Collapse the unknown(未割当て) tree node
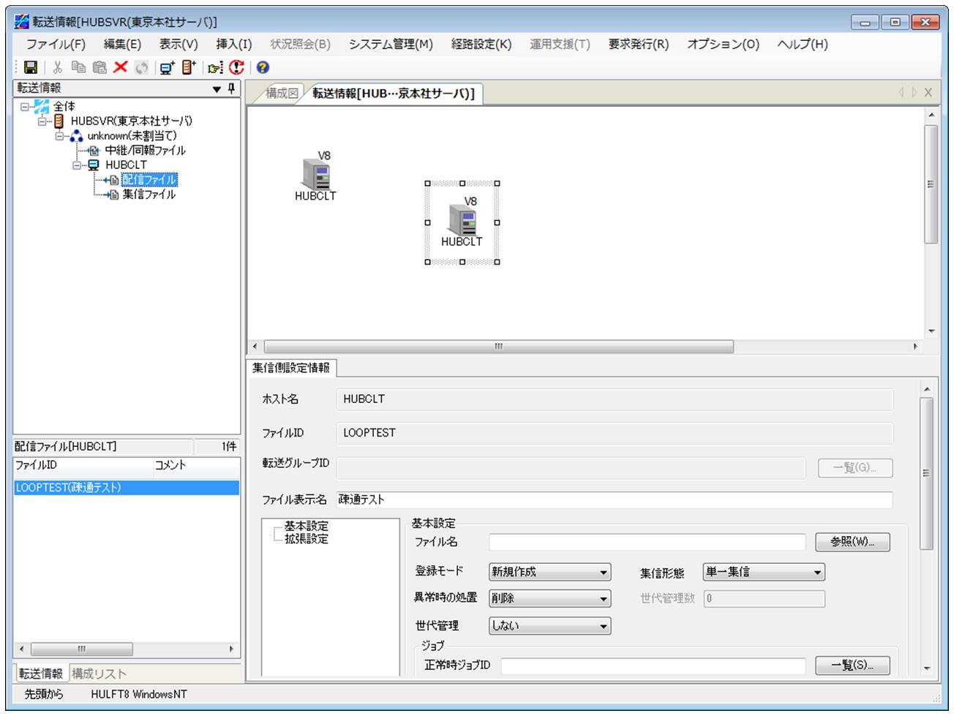954x716 pixels. 60,136
